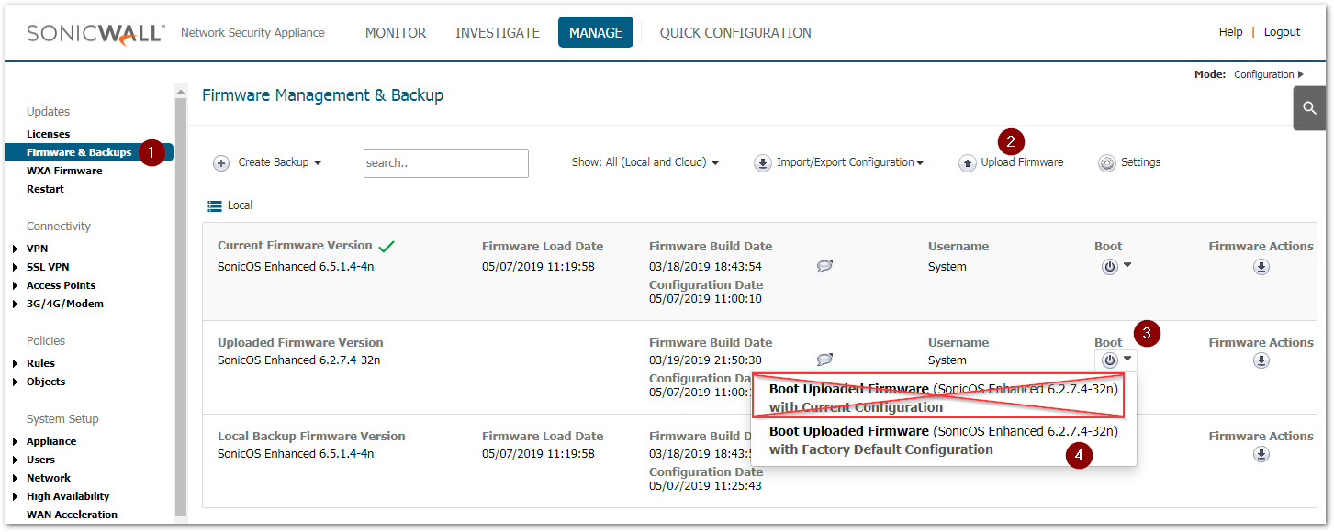This screenshot has width=1334, height=532.
Task: Click boot power icon for Uploaded Firmware
Action: pyautogui.click(x=1110, y=360)
